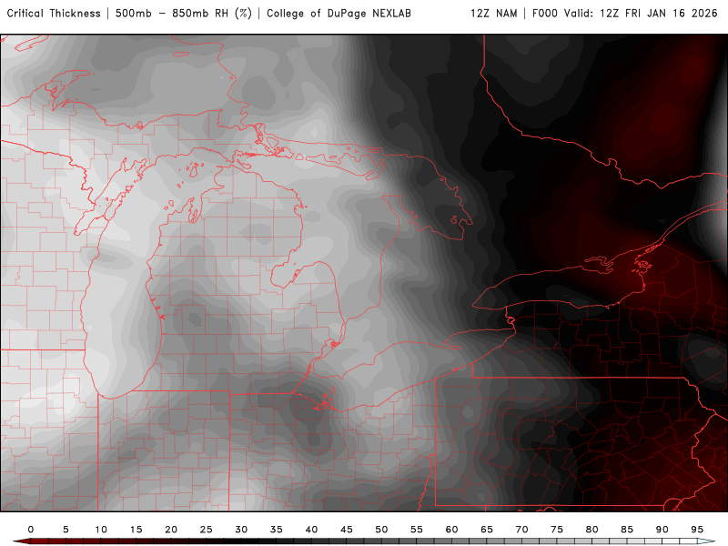Image resolution: width=728 pixels, height=546 pixels.
Task: Click the '50' legend value
Action: [x=381, y=530]
